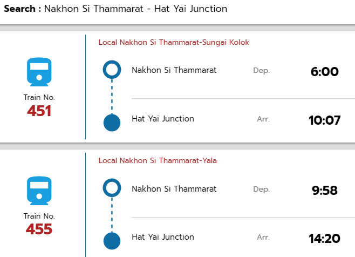355x257 pixels.
Task: Click the 9:58 departure time
Action: (x=324, y=191)
